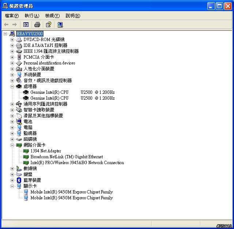The height and width of the screenshot is (229, 234).
Task: Click the USB controllers icon
Action: 19,104
